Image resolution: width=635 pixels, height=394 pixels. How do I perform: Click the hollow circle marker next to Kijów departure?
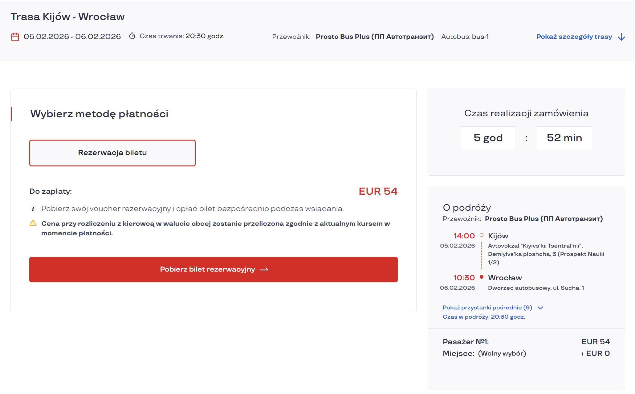(x=482, y=235)
